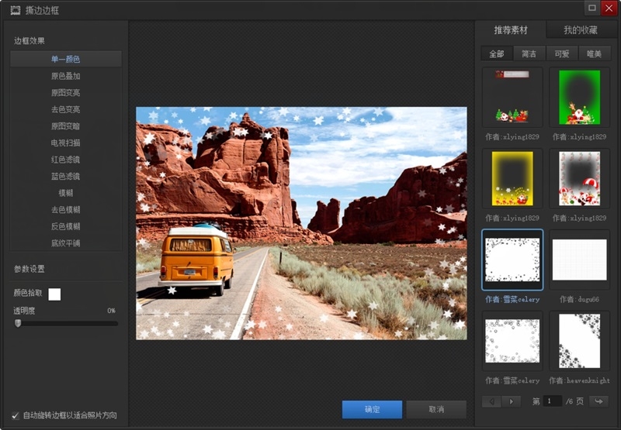Image resolution: width=621 pixels, height=430 pixels.
Task: Filter materials by 可爱 category
Action: pos(561,53)
